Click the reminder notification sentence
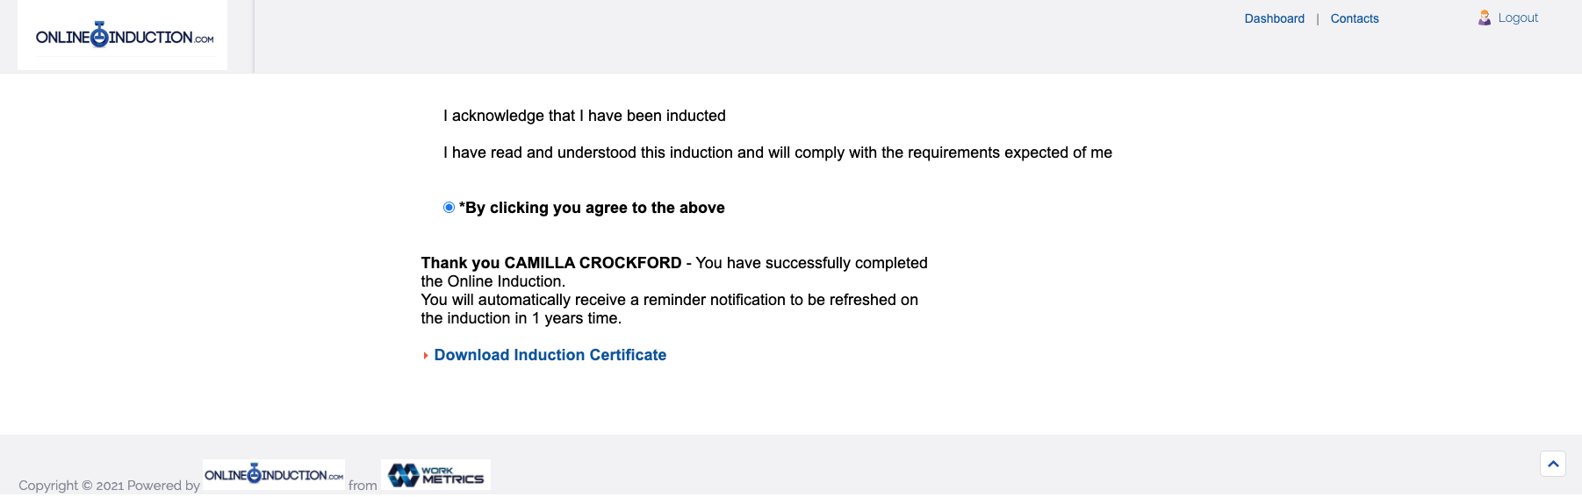This screenshot has width=1582, height=497. (669, 300)
